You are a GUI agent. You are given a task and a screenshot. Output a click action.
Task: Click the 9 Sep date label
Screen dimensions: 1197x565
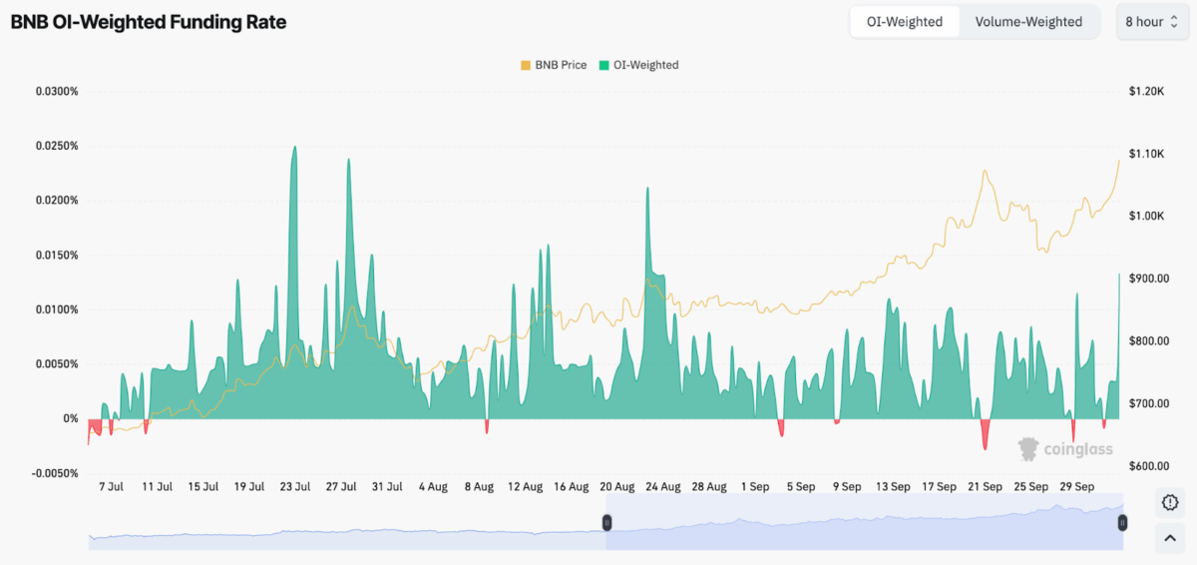(x=848, y=487)
